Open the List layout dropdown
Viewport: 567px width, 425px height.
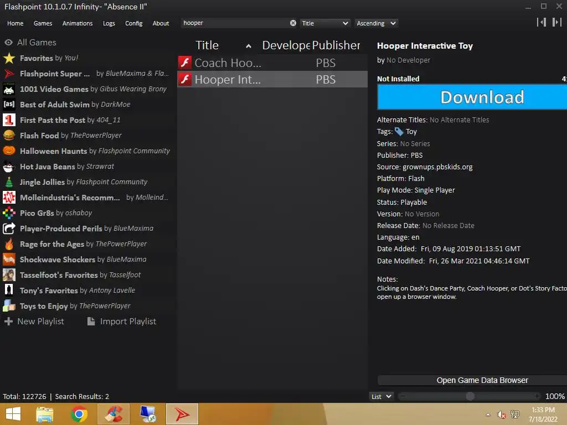(381, 396)
